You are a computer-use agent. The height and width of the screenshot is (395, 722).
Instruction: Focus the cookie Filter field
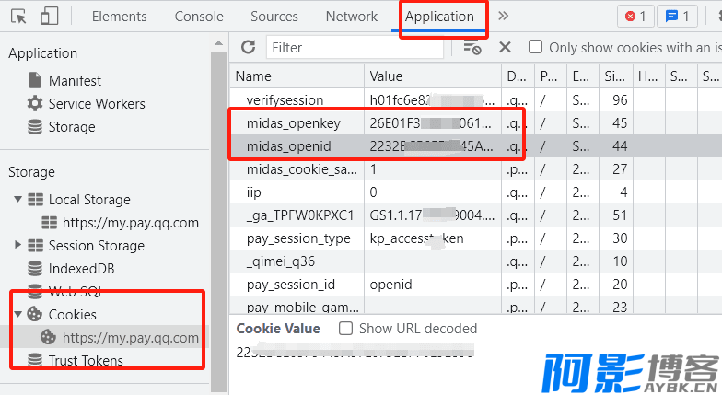click(355, 48)
